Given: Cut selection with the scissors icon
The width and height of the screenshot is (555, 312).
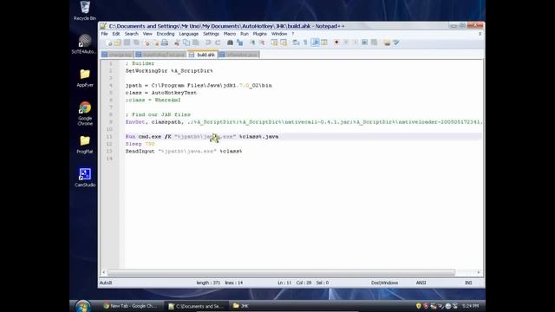Looking at the screenshot, I should (x=177, y=42).
